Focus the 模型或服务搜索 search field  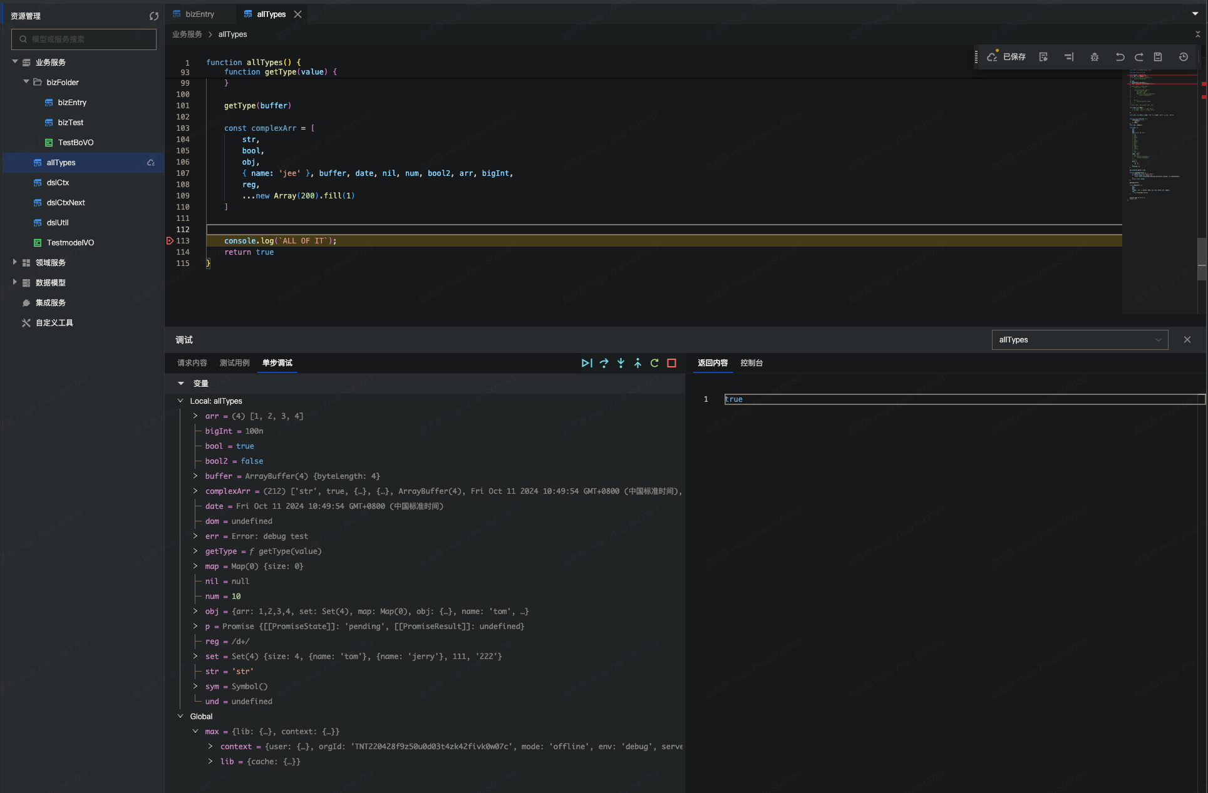point(84,39)
